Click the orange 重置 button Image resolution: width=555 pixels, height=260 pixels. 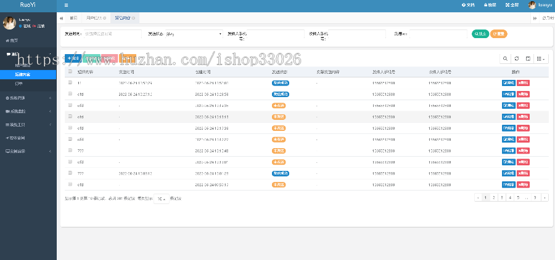[x=499, y=34]
